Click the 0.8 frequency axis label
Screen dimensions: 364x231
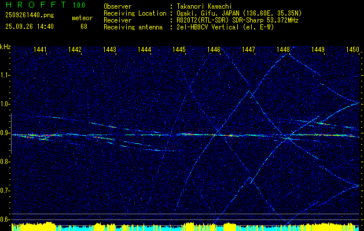click(4, 162)
